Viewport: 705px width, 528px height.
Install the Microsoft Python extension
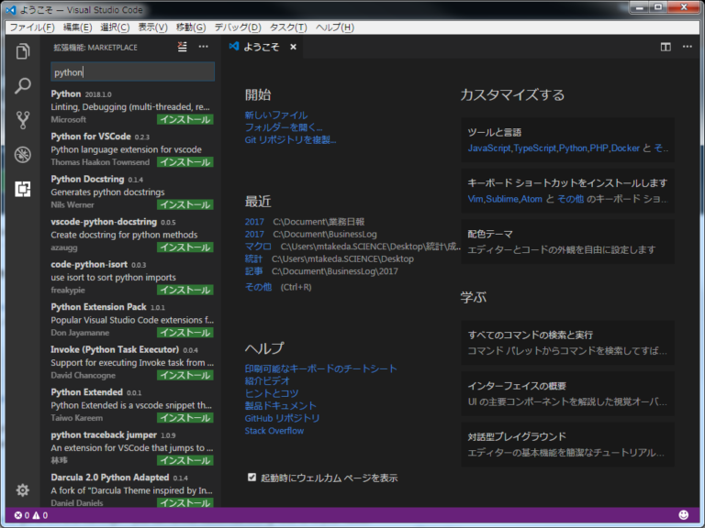pyautogui.click(x=185, y=119)
